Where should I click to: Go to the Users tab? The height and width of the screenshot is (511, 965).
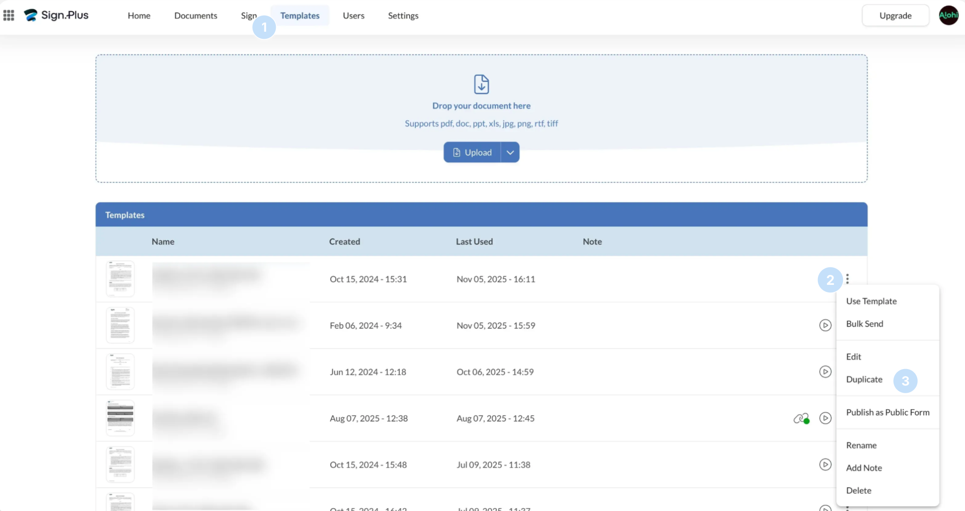click(353, 16)
